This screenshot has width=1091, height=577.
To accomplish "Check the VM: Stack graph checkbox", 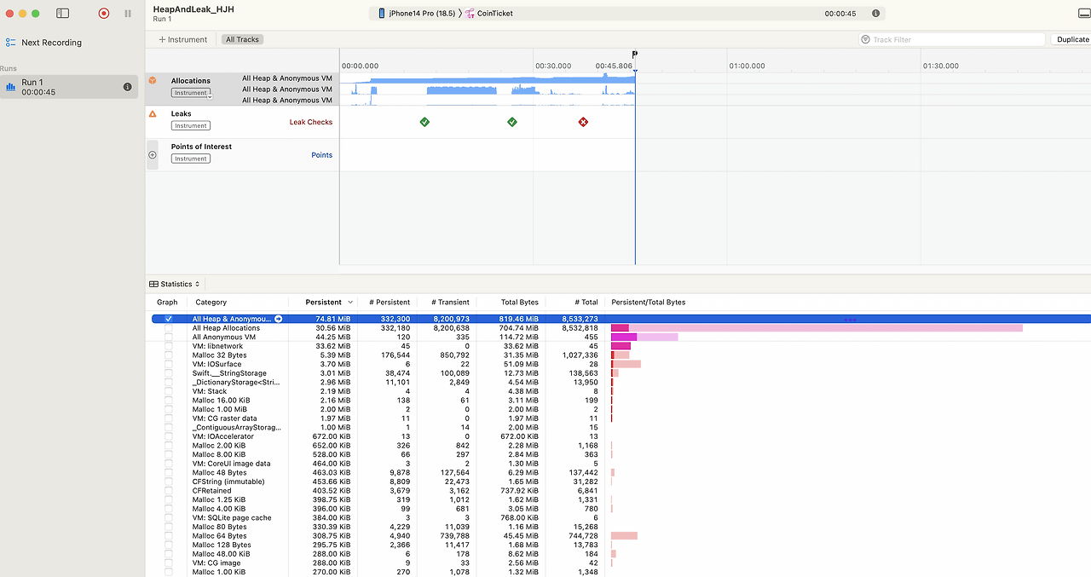I will click(168, 391).
